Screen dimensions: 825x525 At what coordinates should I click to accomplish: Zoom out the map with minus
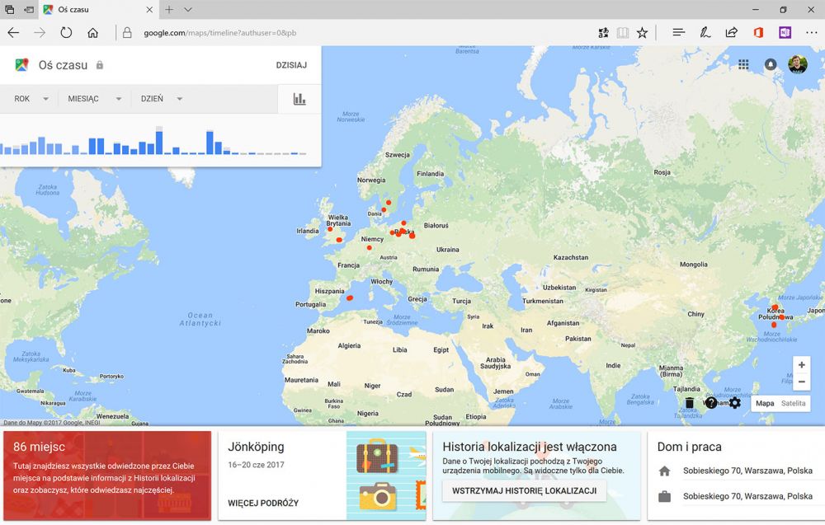click(x=801, y=382)
